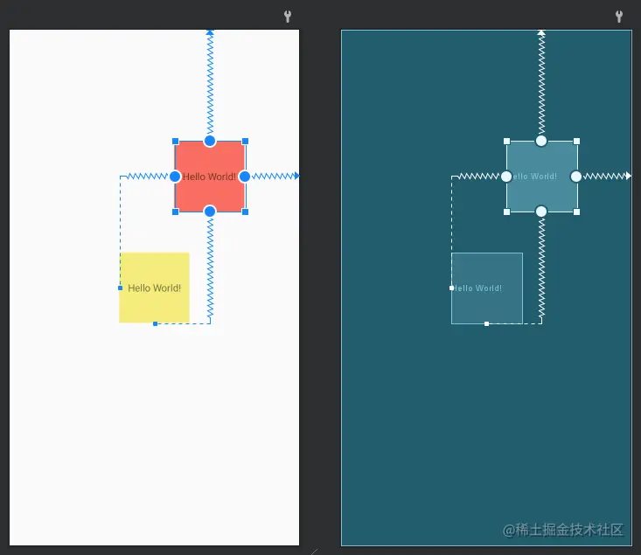This screenshot has width=641, height=555.
Task: Select the lower Hello World view in blueprint
Action: tap(487, 288)
